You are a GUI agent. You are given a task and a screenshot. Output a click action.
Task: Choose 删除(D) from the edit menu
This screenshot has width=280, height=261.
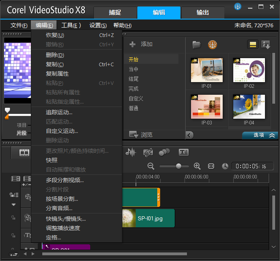pyautogui.click(x=77, y=55)
